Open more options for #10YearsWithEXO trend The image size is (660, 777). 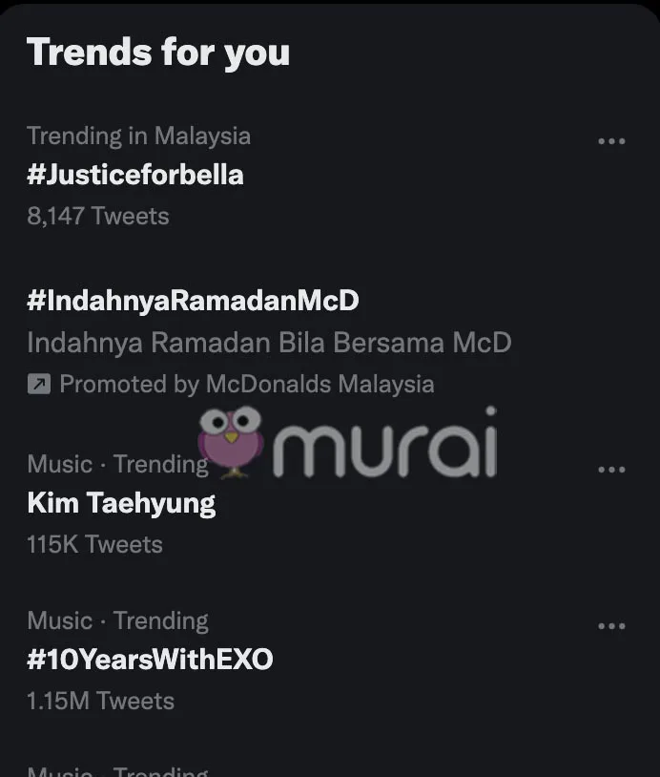pos(610,626)
